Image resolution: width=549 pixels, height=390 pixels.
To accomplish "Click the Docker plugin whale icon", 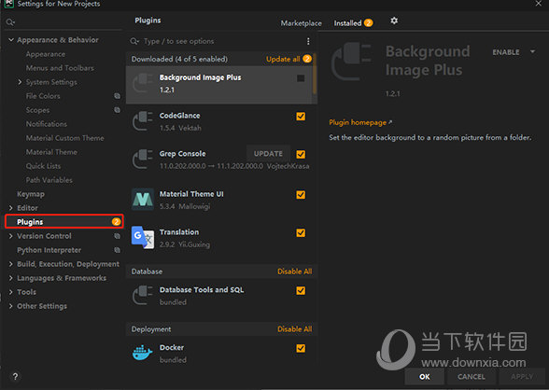I will coord(143,353).
